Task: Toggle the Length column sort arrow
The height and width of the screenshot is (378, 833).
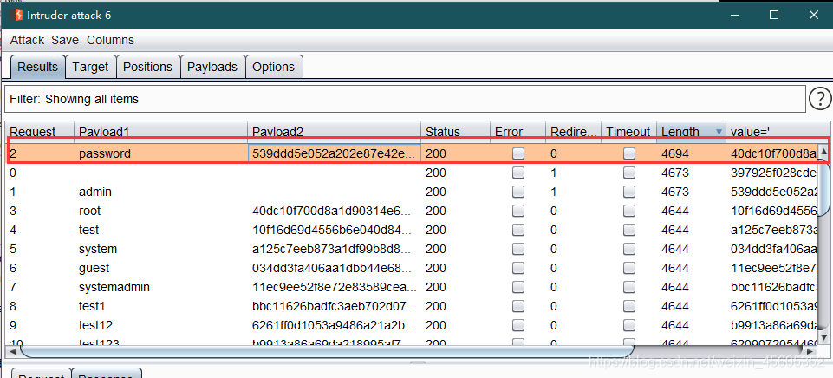Action: tap(719, 132)
